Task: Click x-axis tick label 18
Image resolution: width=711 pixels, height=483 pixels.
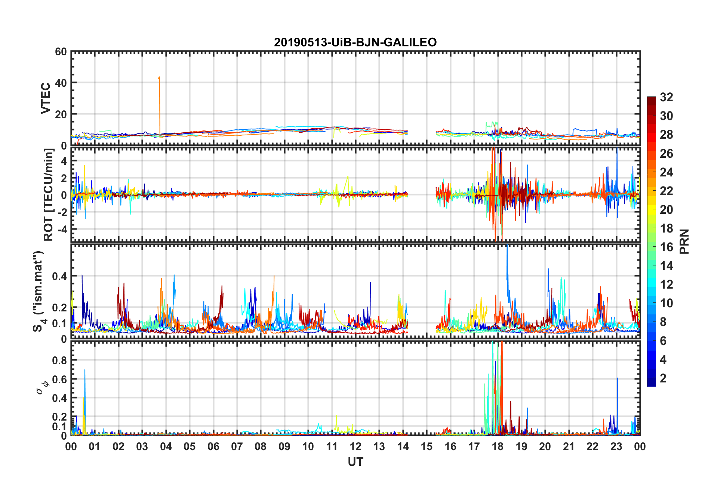Action: coord(498,446)
